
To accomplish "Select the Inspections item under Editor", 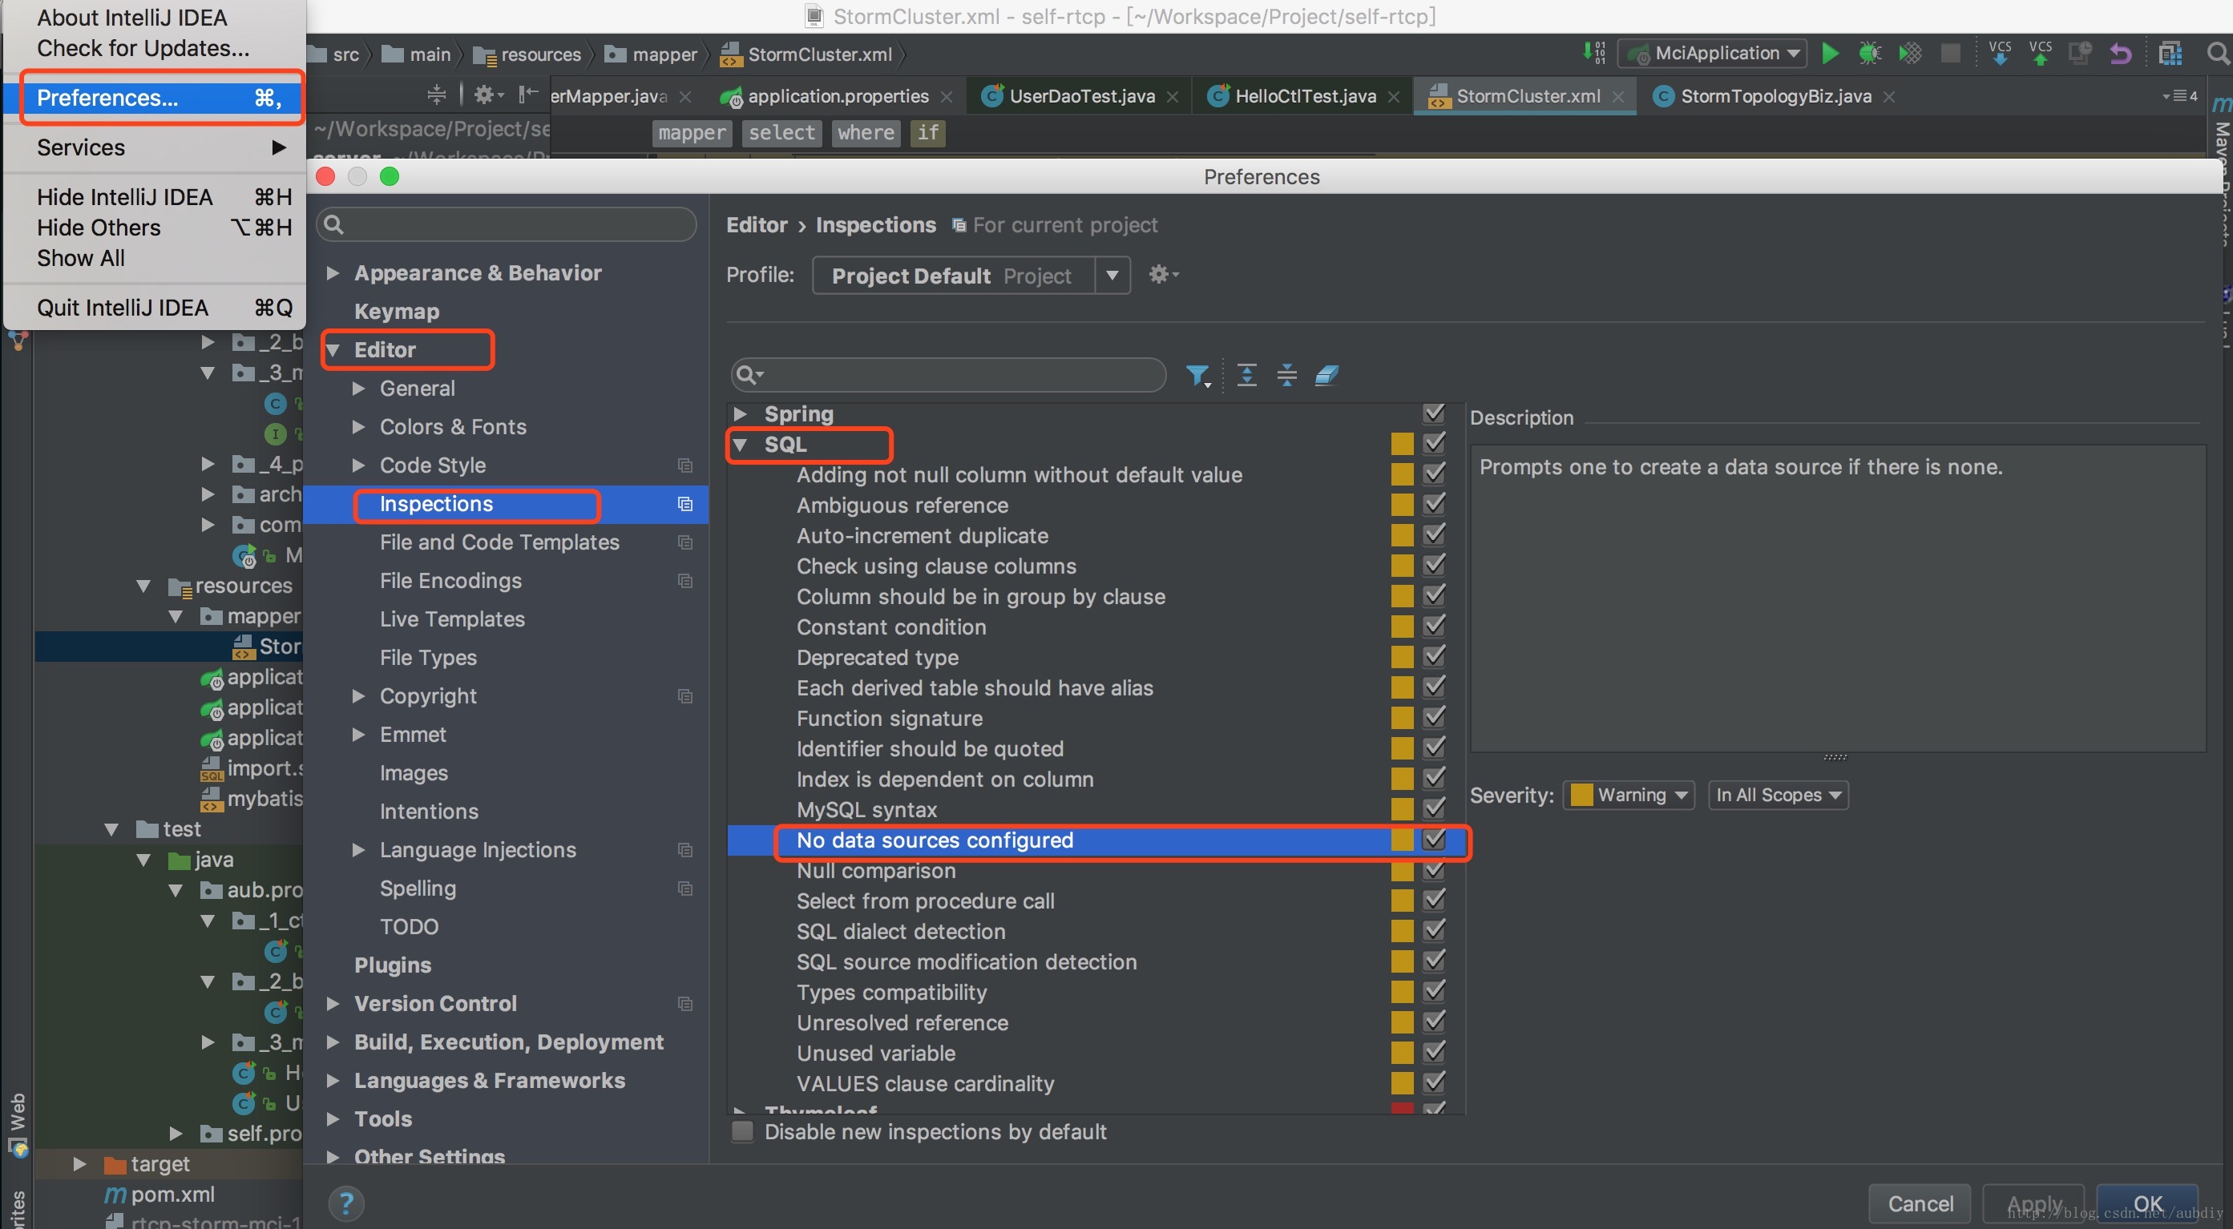I will coord(436,504).
